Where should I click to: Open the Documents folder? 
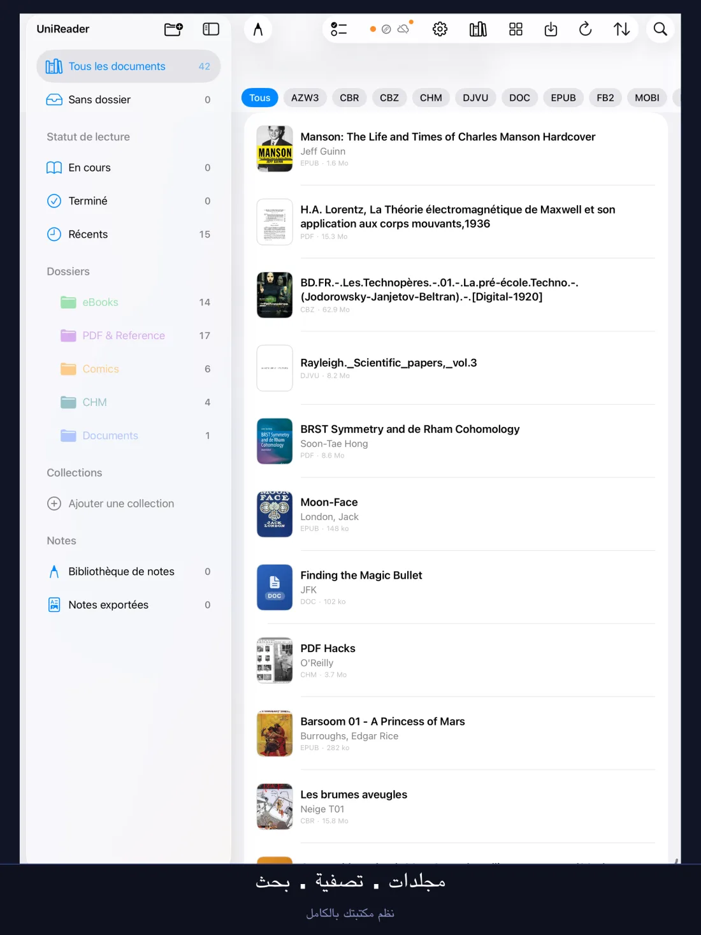pyautogui.click(x=129, y=435)
